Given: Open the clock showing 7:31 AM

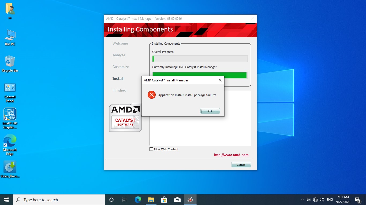Looking at the screenshot, I should point(343,200).
